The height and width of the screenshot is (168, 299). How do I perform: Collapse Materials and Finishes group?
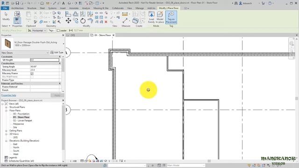click(60, 84)
